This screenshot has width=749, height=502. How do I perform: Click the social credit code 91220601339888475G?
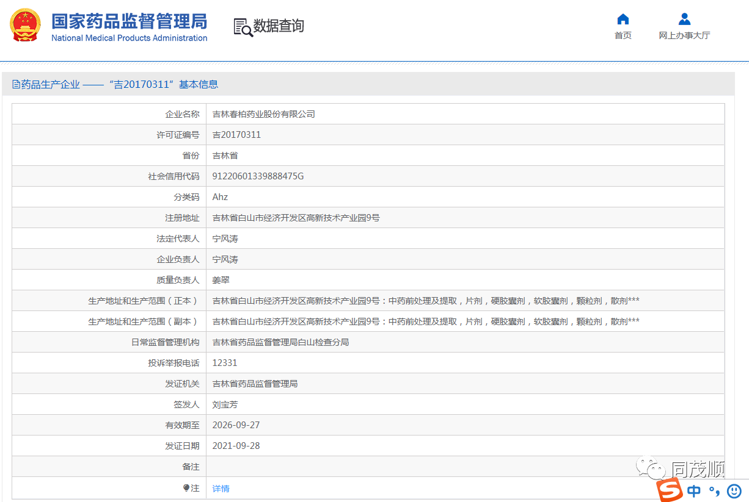(258, 176)
